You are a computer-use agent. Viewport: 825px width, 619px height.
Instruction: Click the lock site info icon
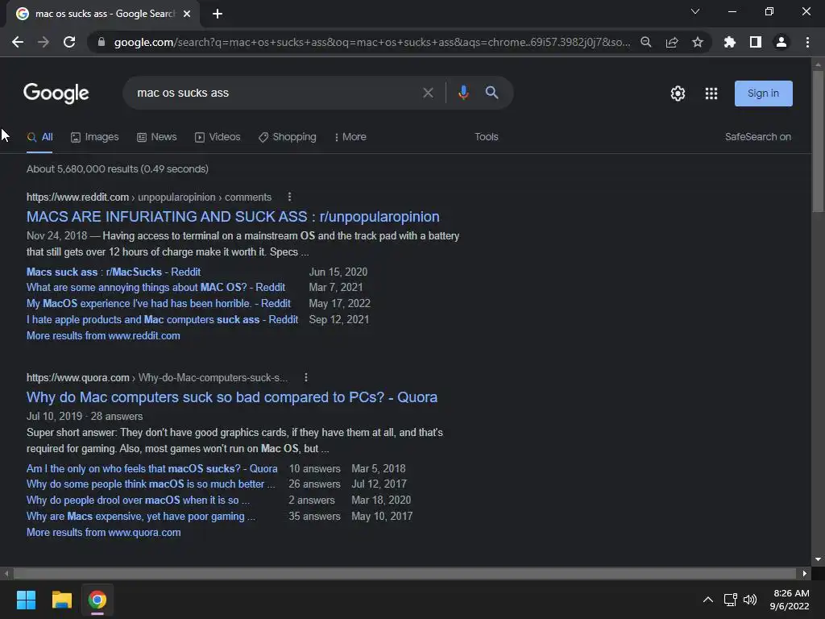tap(102, 42)
